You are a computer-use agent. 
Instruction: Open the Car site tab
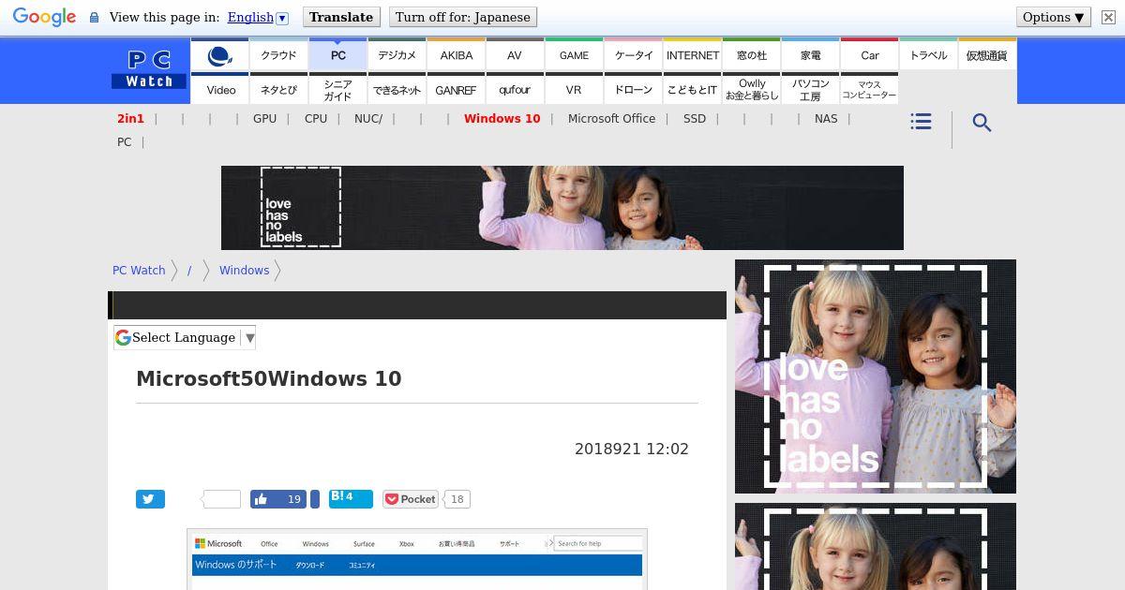[x=869, y=55]
